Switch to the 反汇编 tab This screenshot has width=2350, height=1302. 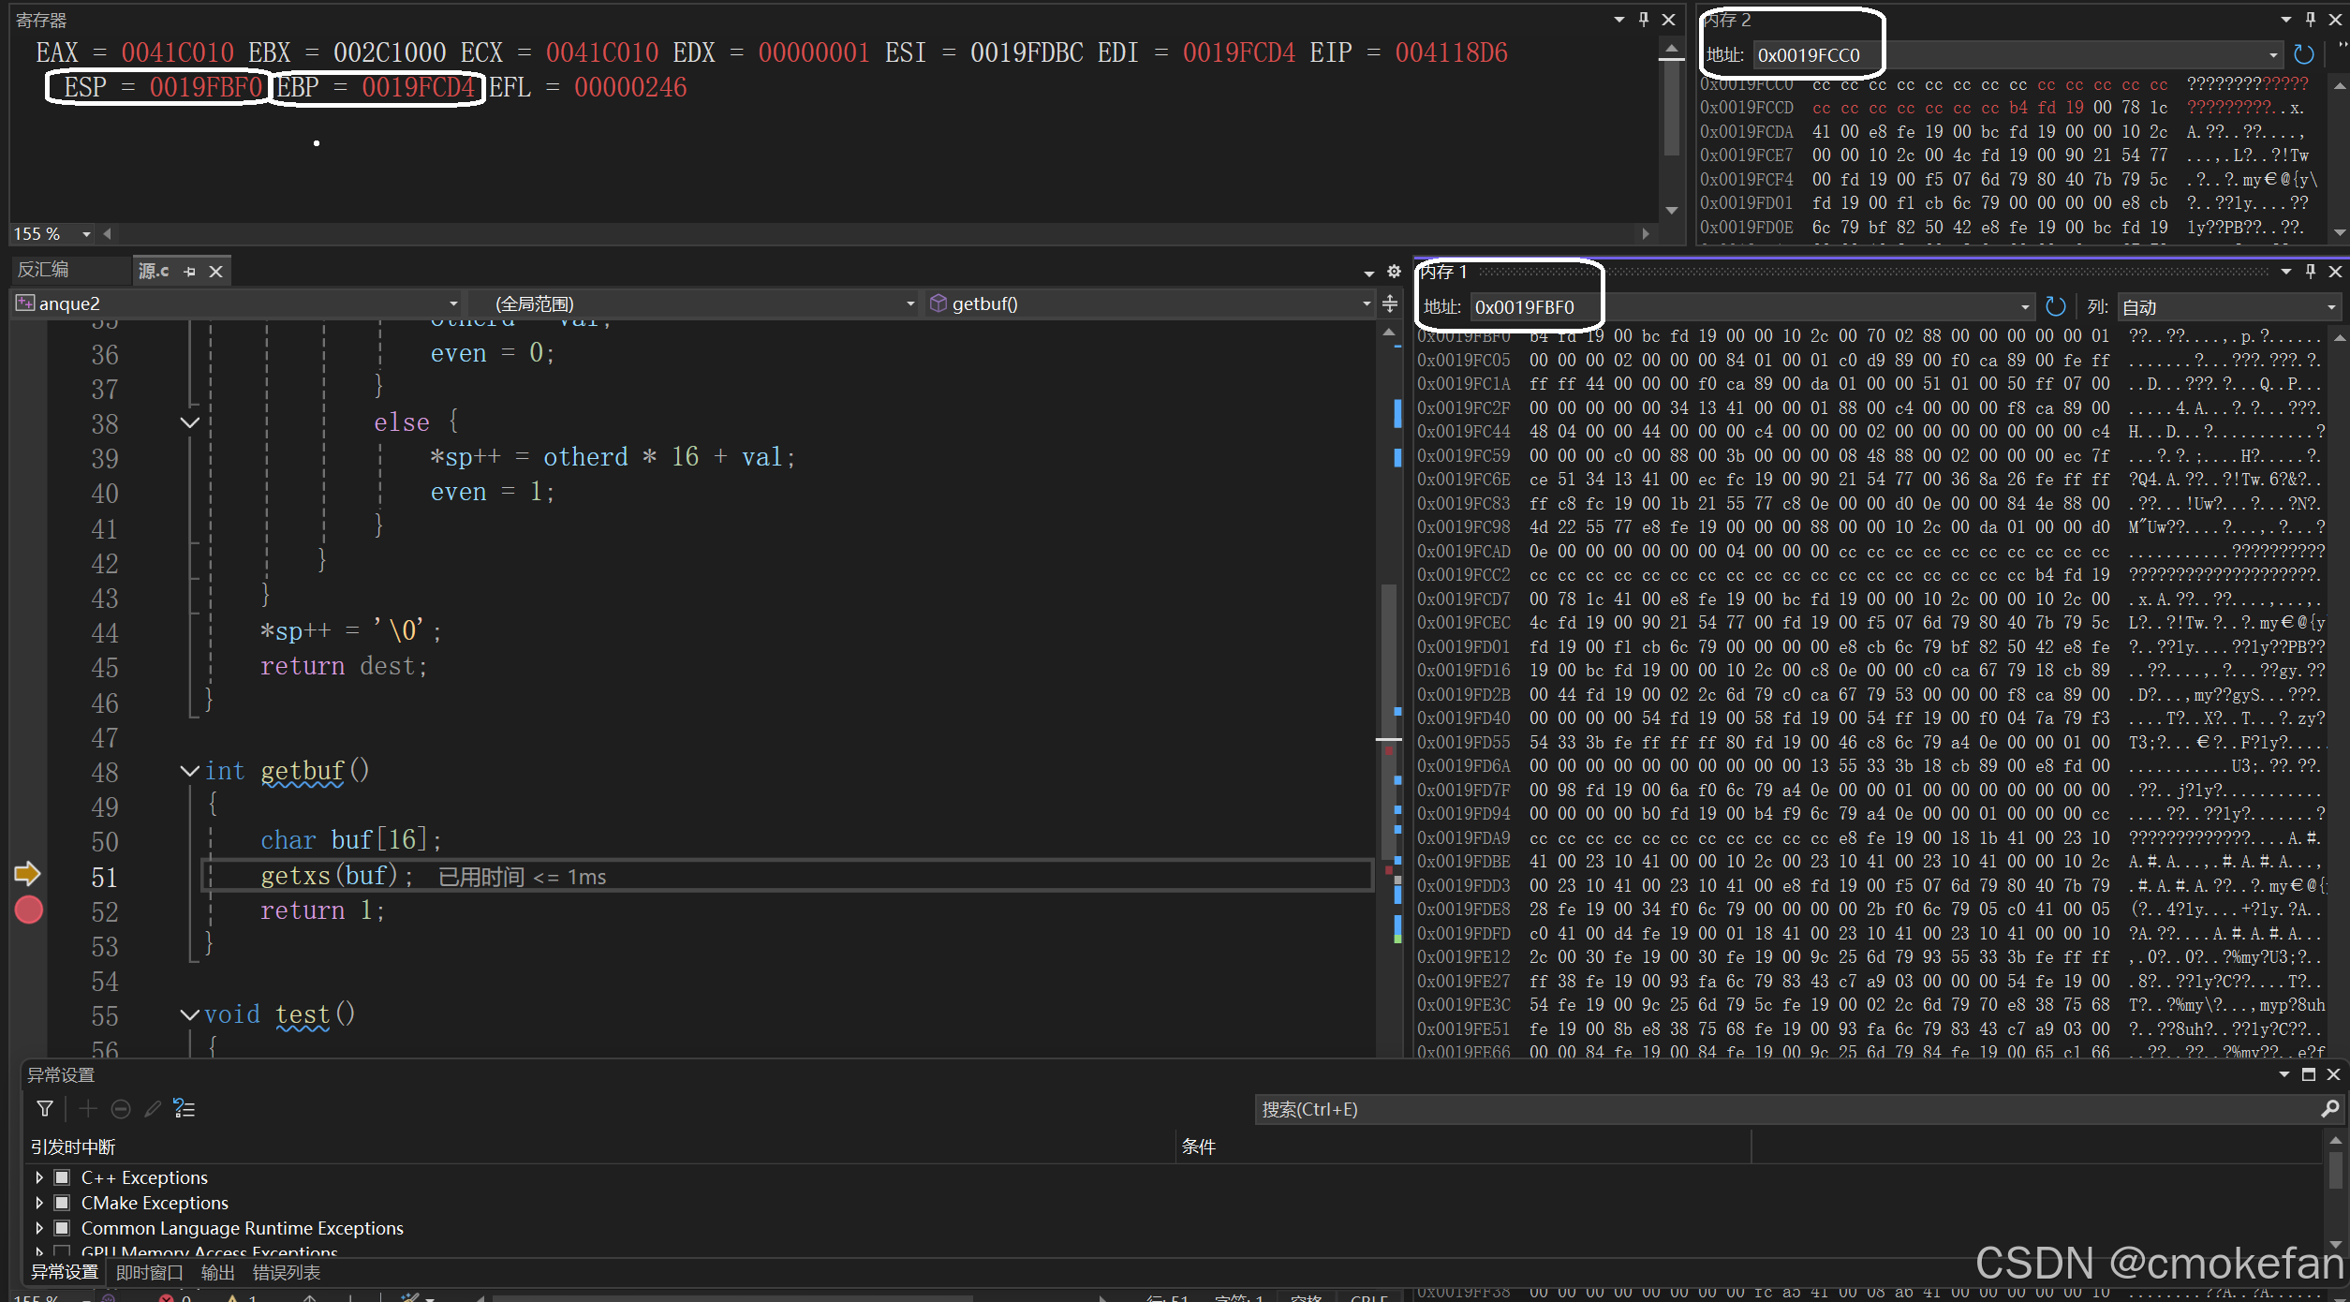[44, 270]
